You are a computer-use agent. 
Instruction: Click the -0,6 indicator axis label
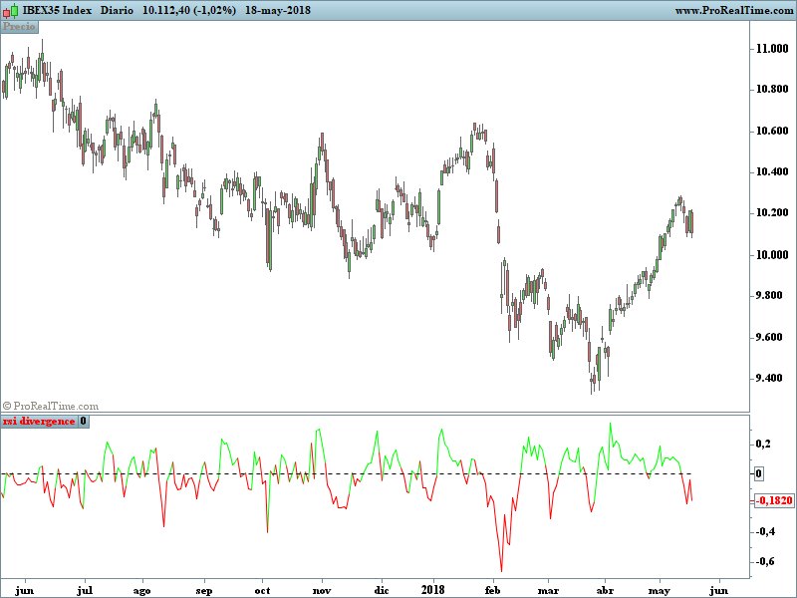(x=765, y=561)
